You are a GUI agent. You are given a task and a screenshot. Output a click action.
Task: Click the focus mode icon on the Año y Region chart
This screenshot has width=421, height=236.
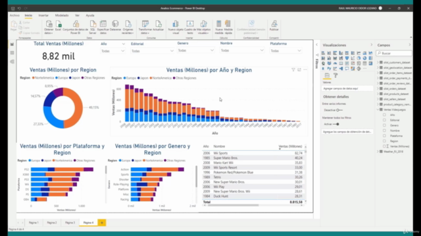click(x=299, y=70)
